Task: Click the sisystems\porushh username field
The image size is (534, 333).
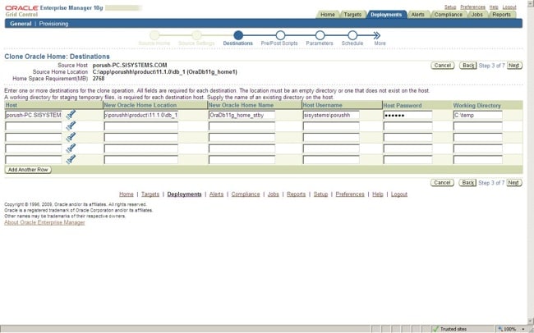Action: (331, 115)
